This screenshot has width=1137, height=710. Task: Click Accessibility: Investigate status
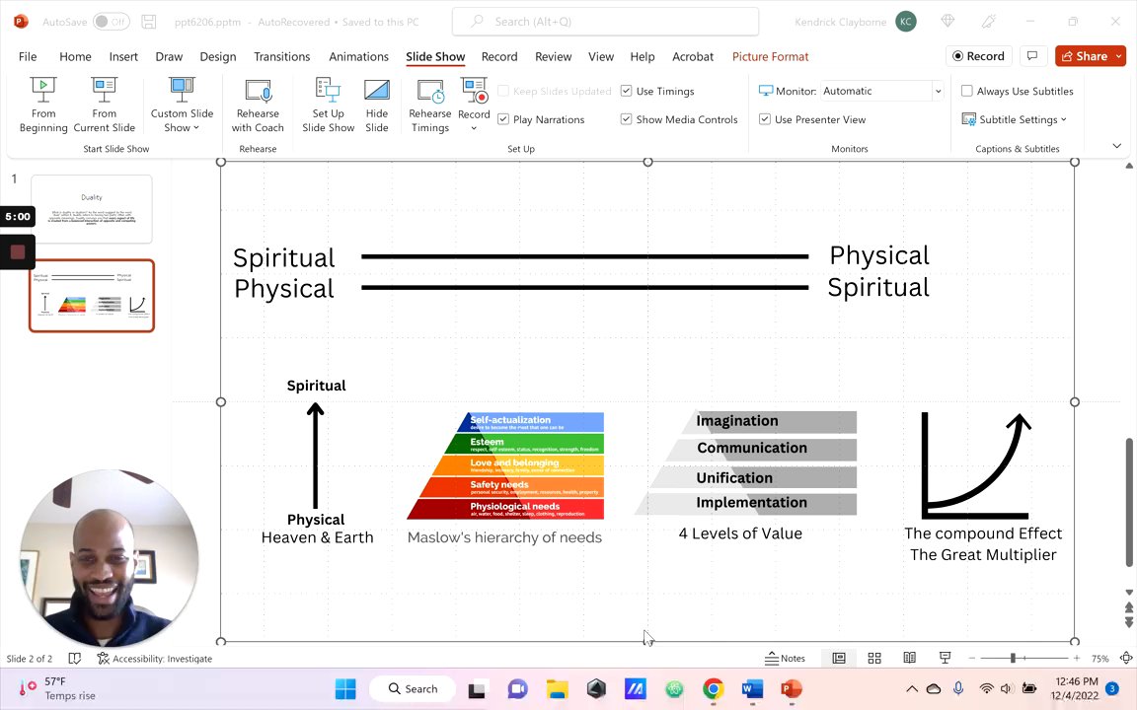[x=154, y=659]
